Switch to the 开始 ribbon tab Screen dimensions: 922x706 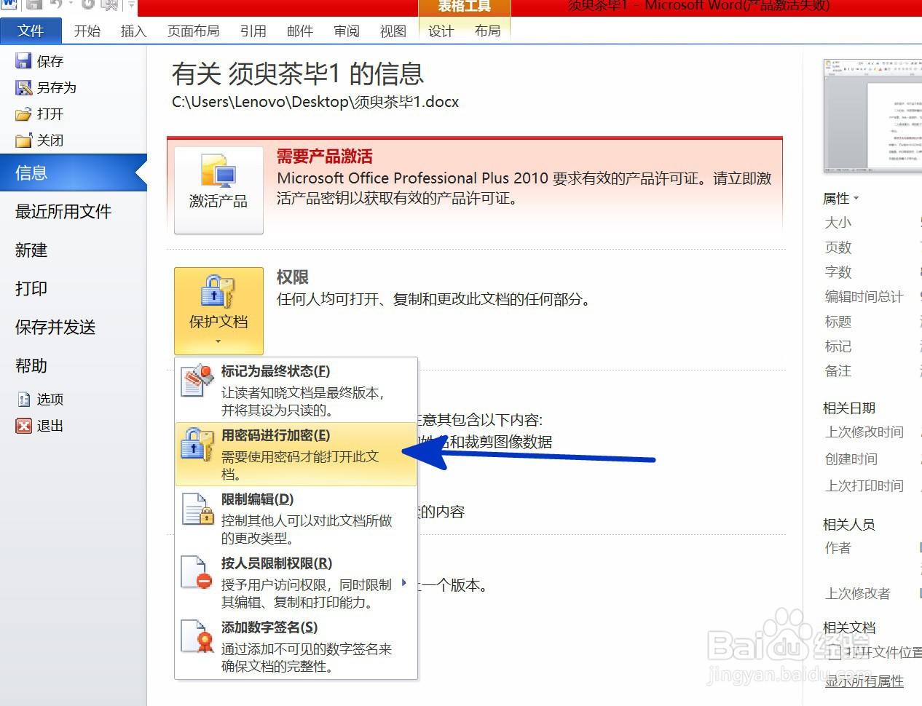pyautogui.click(x=87, y=31)
